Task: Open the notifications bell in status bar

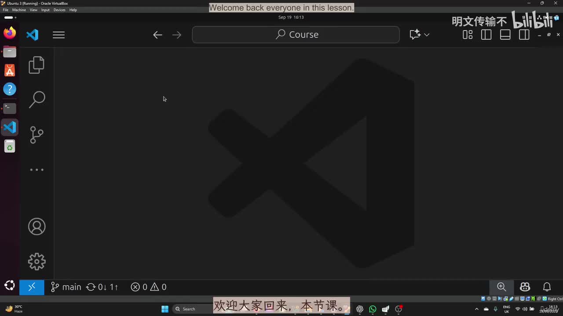Action: pyautogui.click(x=547, y=287)
